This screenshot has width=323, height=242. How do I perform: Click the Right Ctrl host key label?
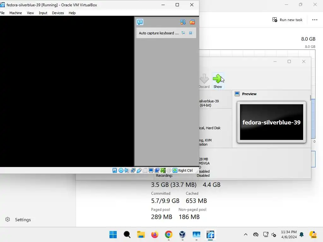pos(185,170)
